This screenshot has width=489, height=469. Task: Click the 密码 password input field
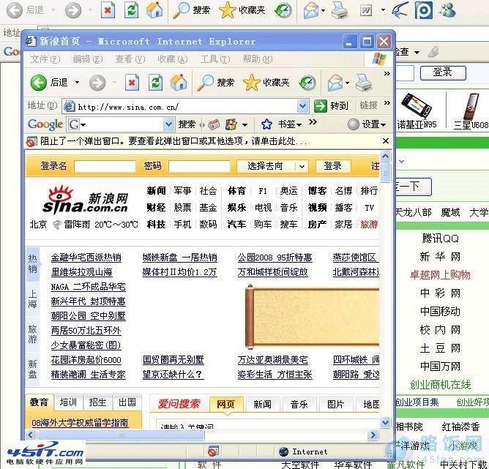199,166
